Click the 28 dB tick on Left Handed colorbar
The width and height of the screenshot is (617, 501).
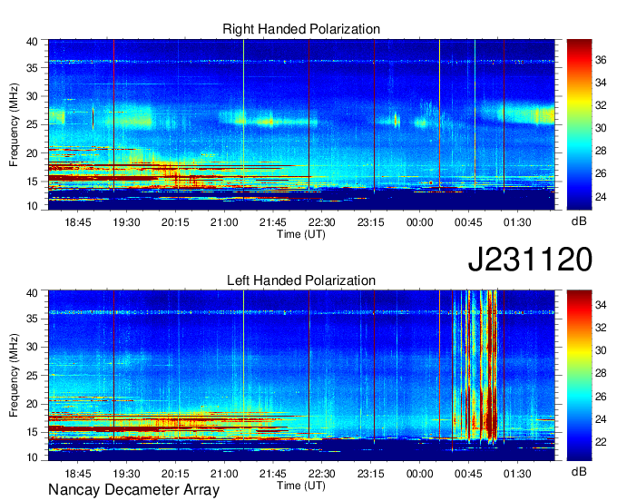(601, 374)
